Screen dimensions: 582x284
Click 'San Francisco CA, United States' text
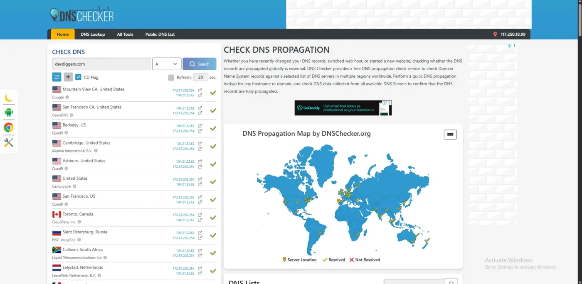coord(92,107)
